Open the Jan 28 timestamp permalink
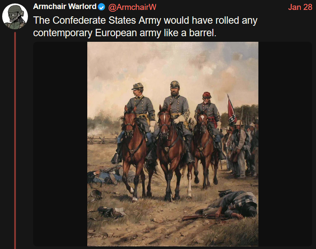The width and height of the screenshot is (316, 249). 301,7
